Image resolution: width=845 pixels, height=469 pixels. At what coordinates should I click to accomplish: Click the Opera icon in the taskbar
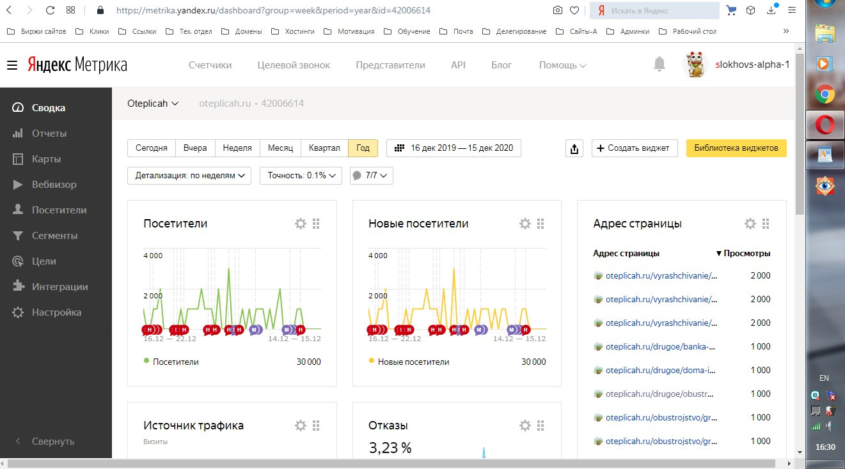(x=825, y=125)
